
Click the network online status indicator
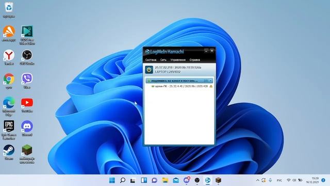(x=148, y=81)
